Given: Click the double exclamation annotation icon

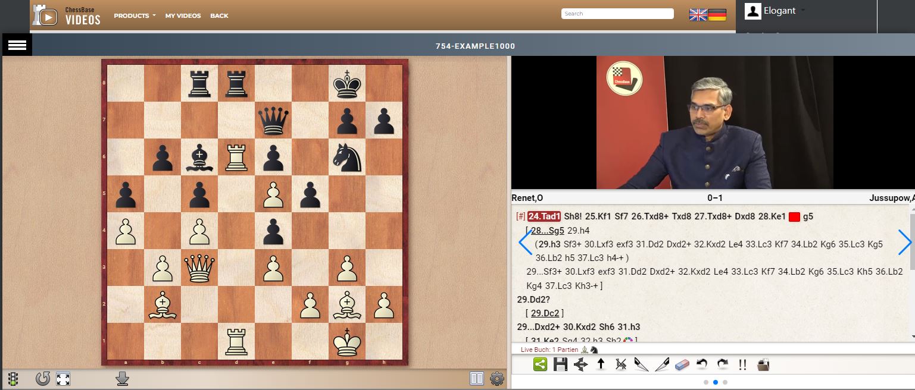Looking at the screenshot, I should pyautogui.click(x=742, y=364).
